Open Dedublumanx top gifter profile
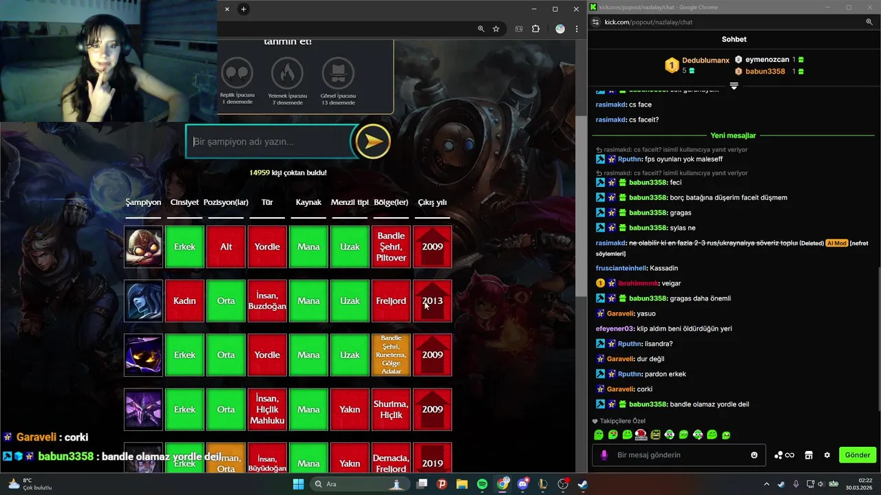The width and height of the screenshot is (881, 495). pyautogui.click(x=705, y=60)
